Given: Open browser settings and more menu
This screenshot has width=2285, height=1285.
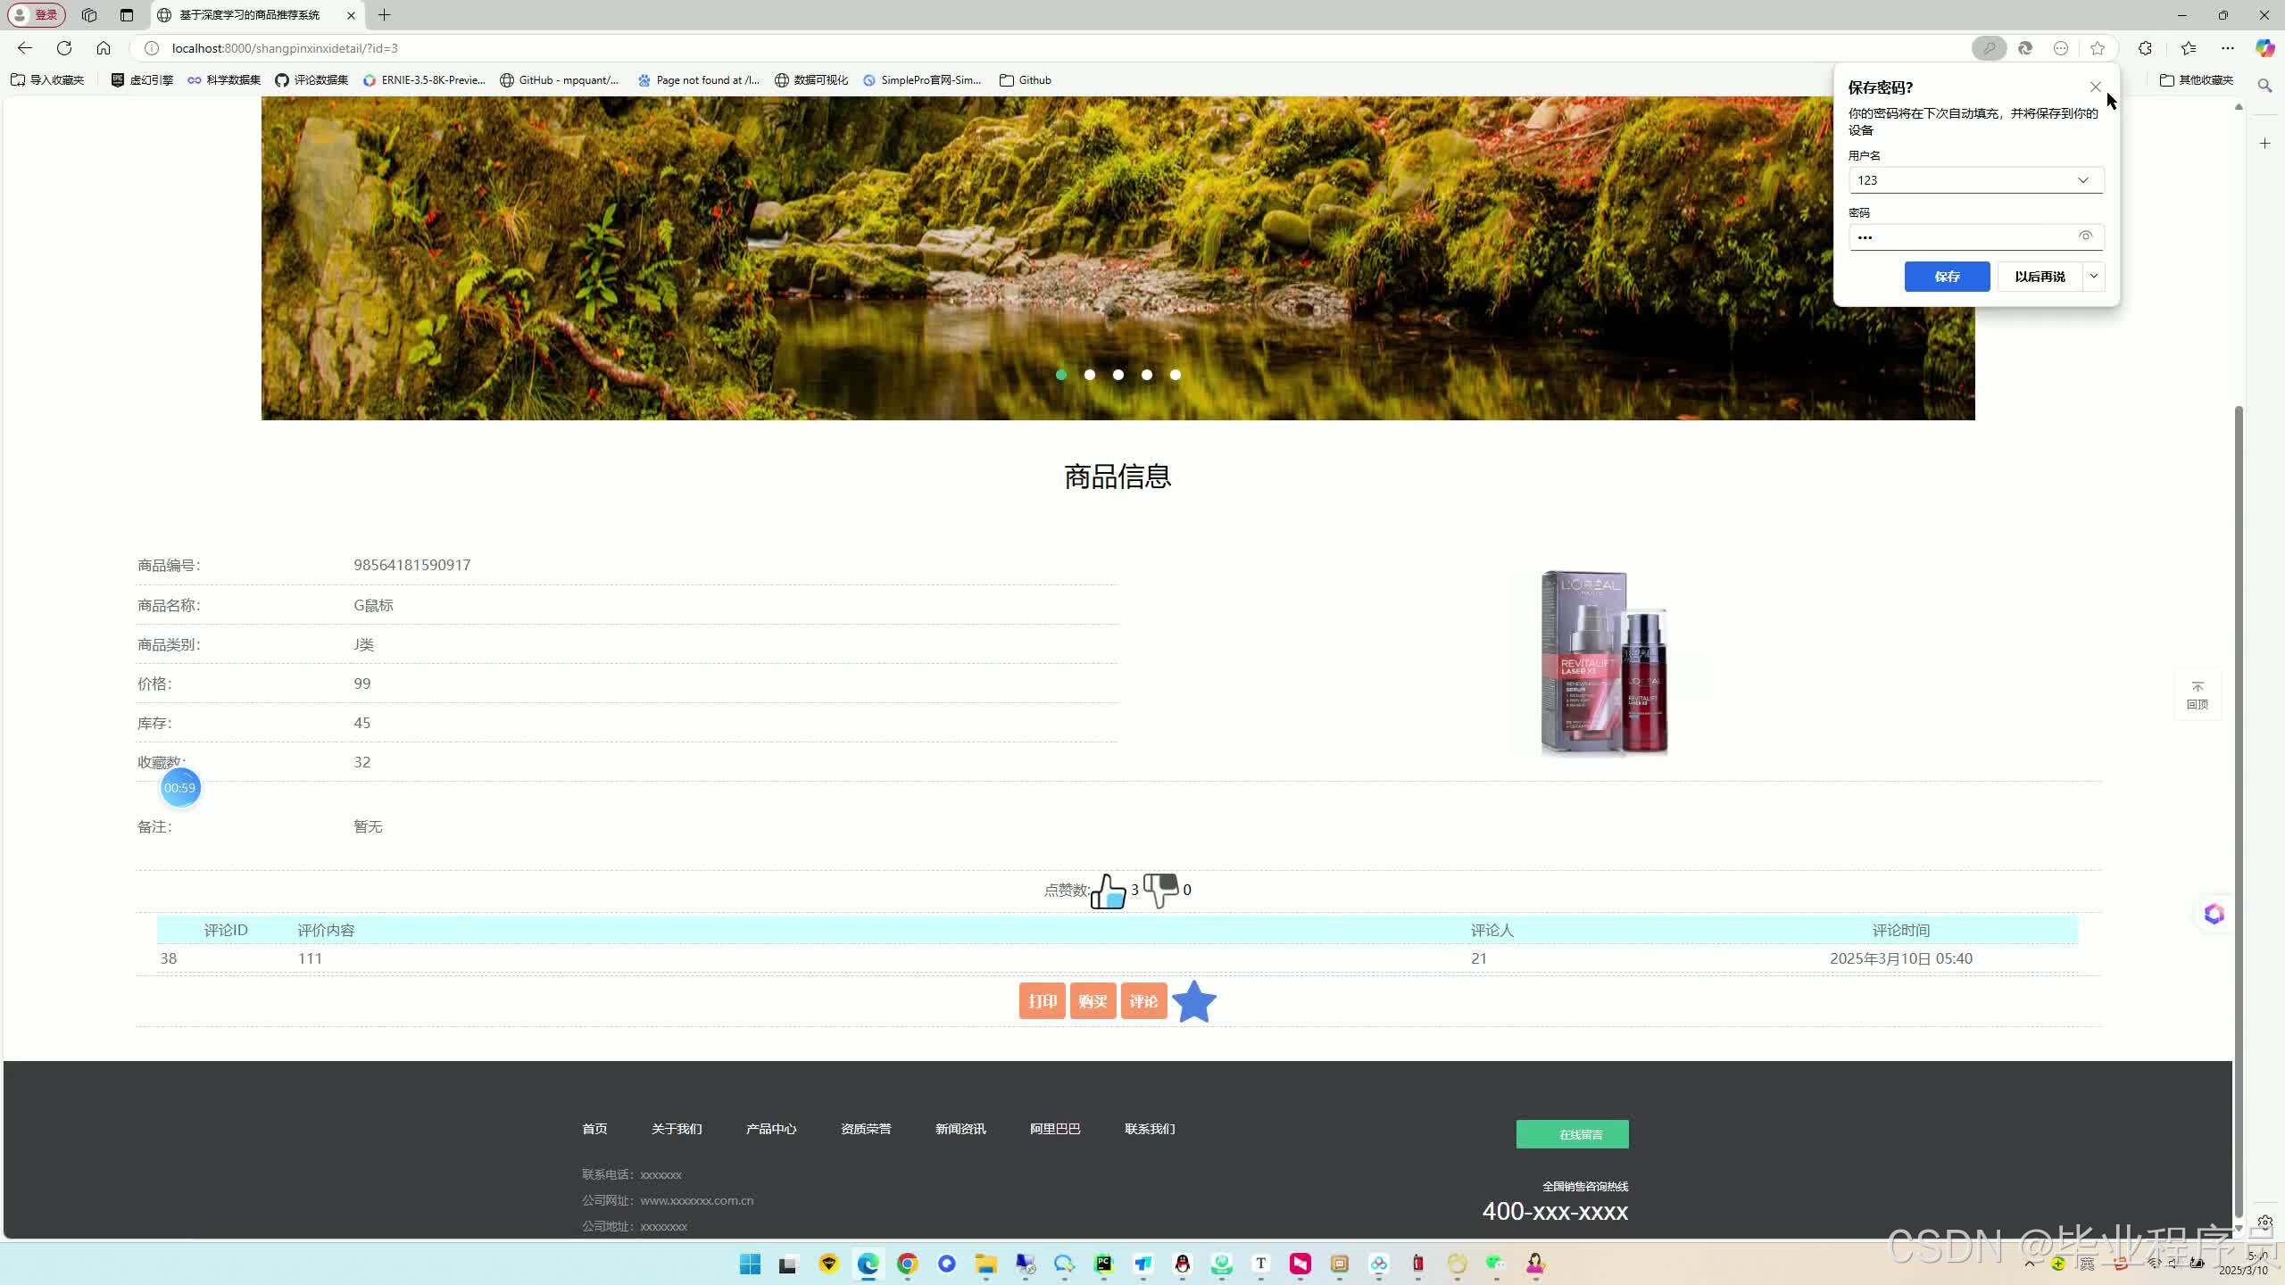Looking at the screenshot, I should 2228,48.
